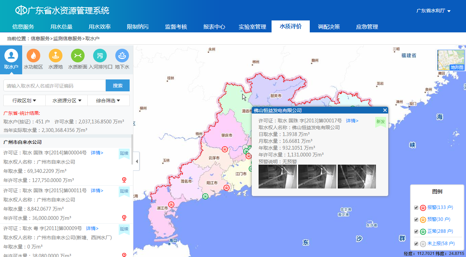The height and width of the screenshot is (257, 466).
Task: Click the green marker near 阳江市 coast
Action: click(205, 196)
